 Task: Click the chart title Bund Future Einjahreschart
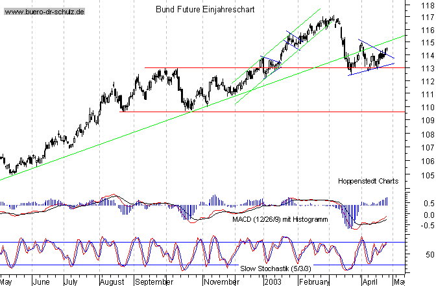tap(205, 10)
